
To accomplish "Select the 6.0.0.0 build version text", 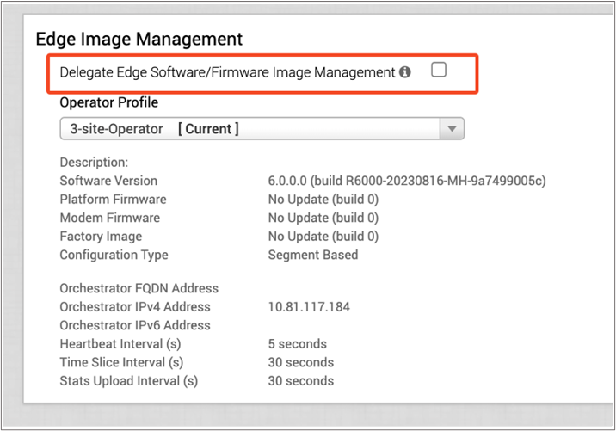I will click(x=407, y=181).
